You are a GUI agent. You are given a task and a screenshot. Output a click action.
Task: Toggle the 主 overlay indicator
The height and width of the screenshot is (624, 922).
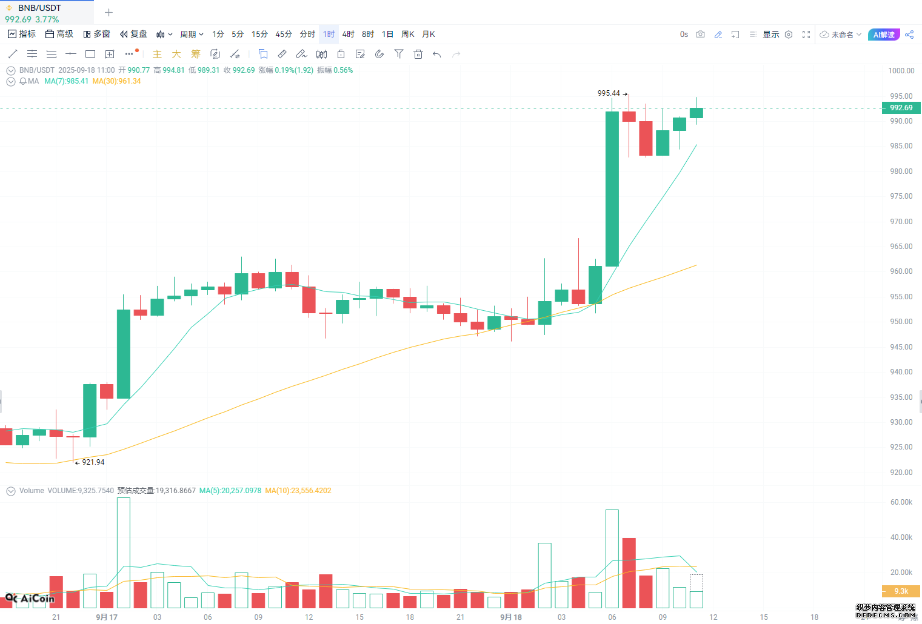(x=157, y=54)
